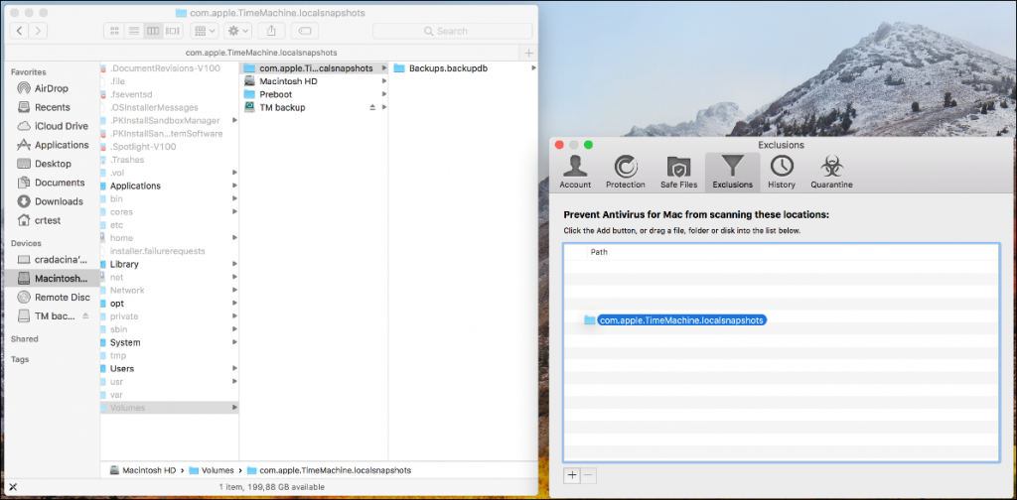Eject TM backup from sidebar
Image resolution: width=1017 pixels, height=500 pixels.
pyautogui.click(x=85, y=315)
